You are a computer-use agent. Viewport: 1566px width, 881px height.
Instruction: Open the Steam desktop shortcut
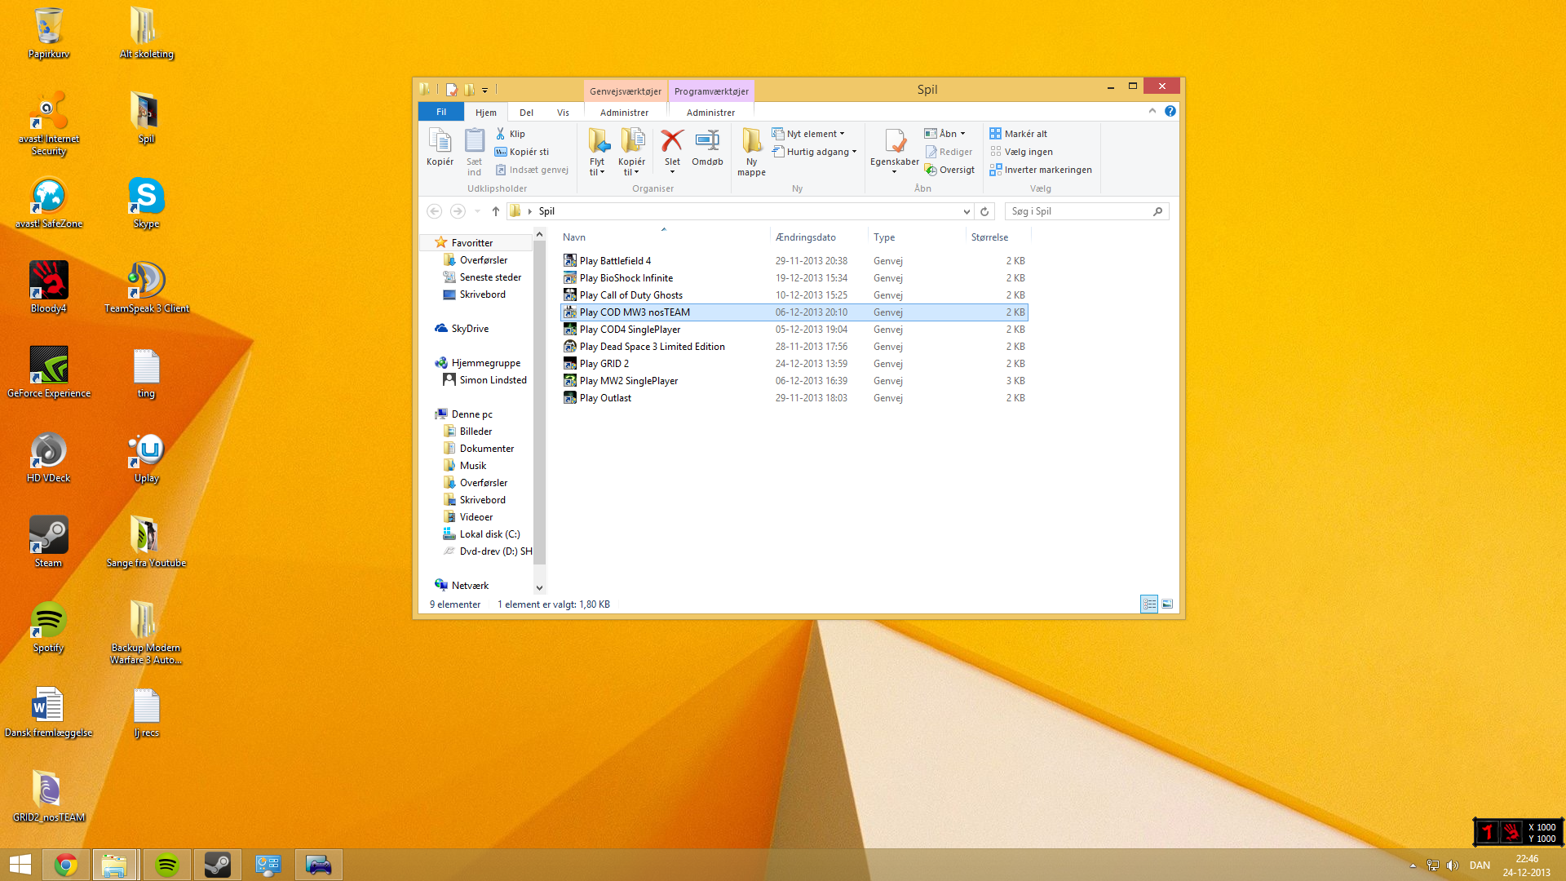pos(48,542)
